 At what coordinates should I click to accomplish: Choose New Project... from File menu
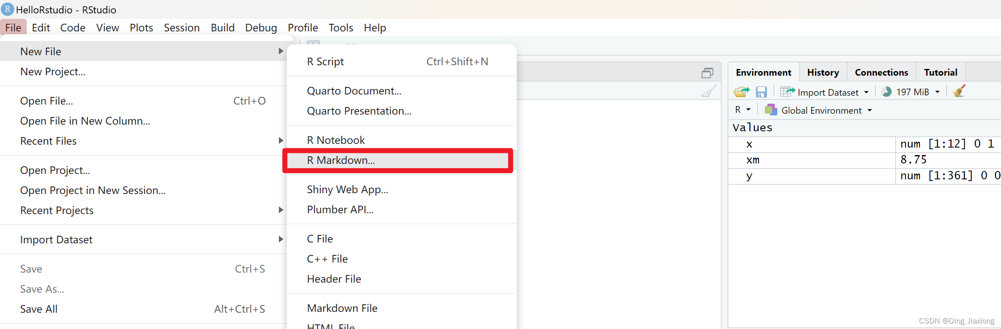pos(143,71)
